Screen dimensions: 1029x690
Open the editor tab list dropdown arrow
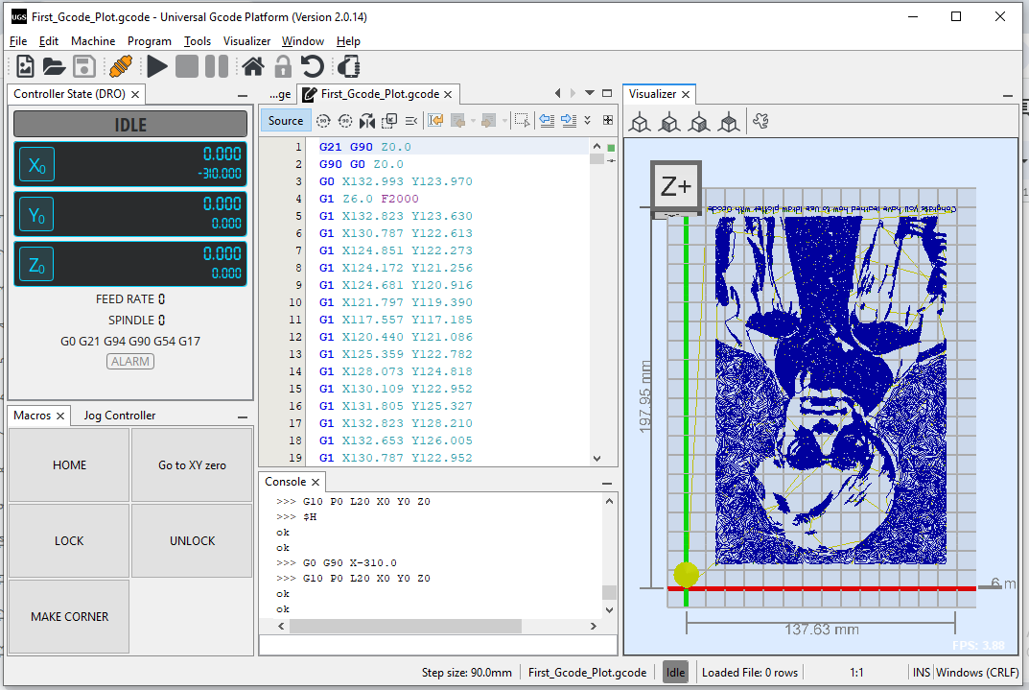(590, 93)
